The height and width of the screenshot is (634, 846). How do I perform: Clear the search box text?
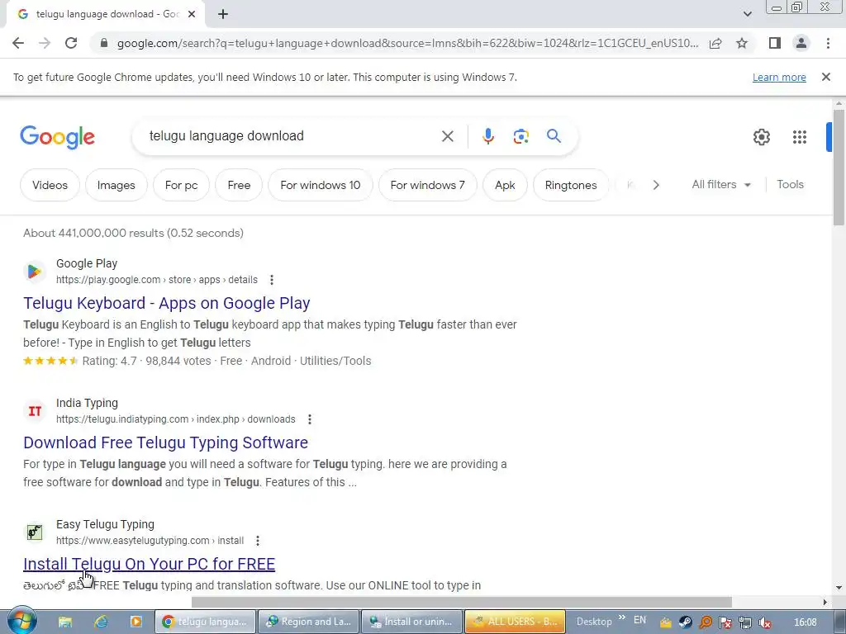coord(448,136)
